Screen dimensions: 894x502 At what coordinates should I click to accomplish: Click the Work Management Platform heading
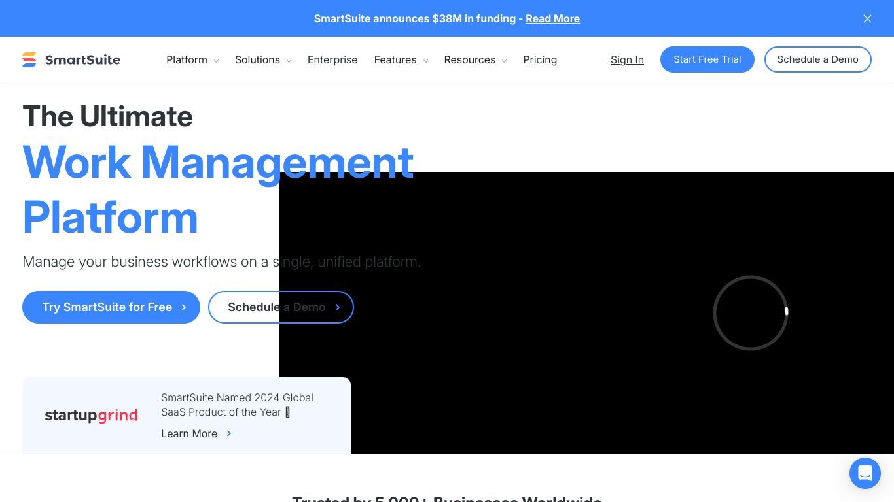[218, 190]
